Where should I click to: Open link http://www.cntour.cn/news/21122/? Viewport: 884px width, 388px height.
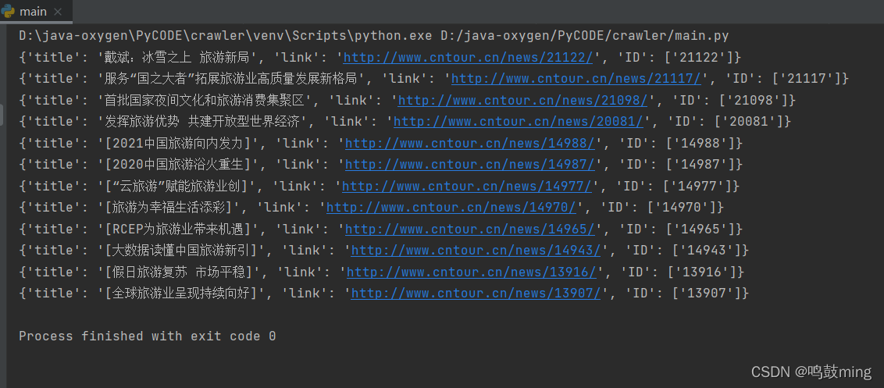tap(468, 57)
